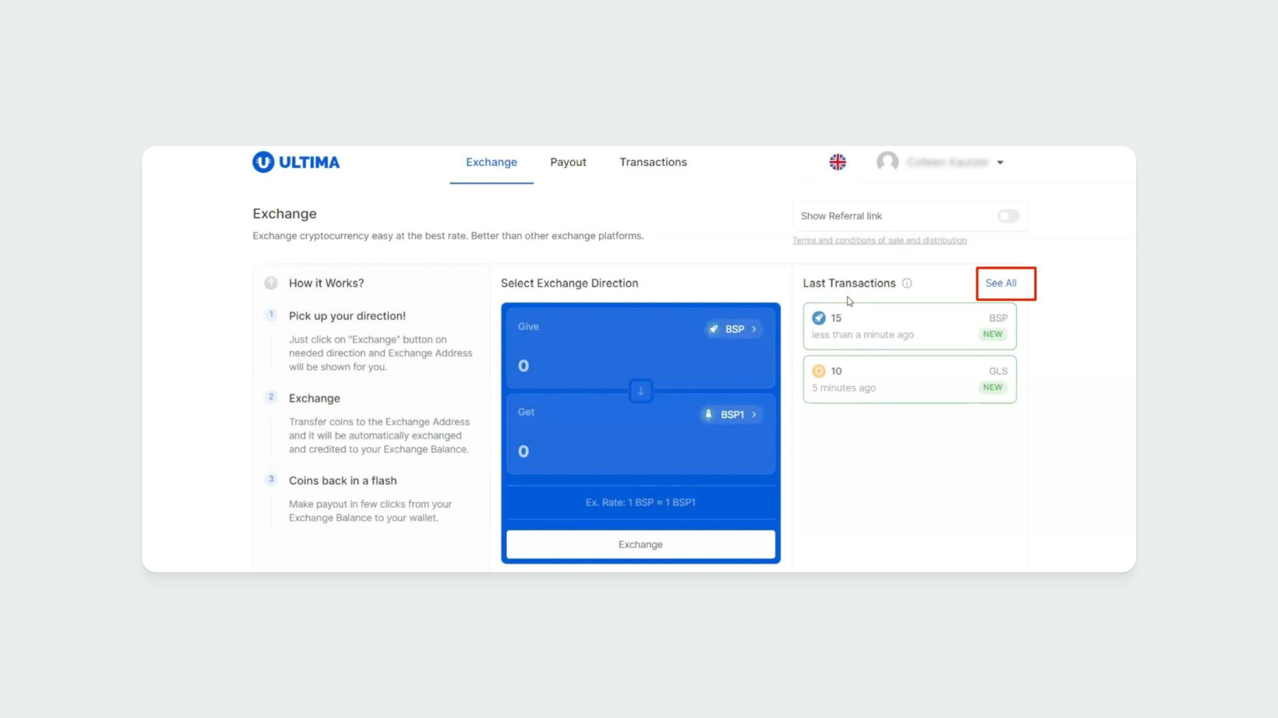Switch to the Payout tab
This screenshot has width=1278, height=718.
[568, 162]
